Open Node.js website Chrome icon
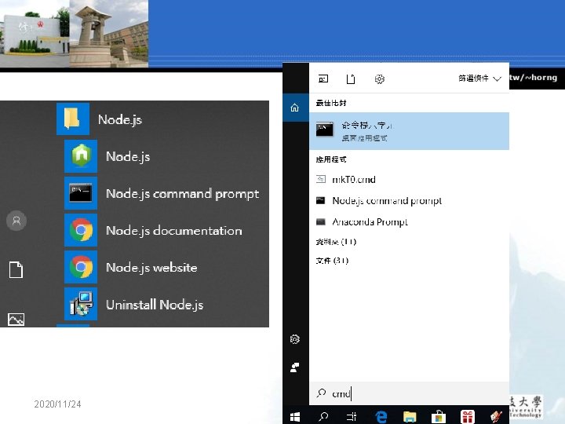This screenshot has height=424, width=565. [x=81, y=267]
